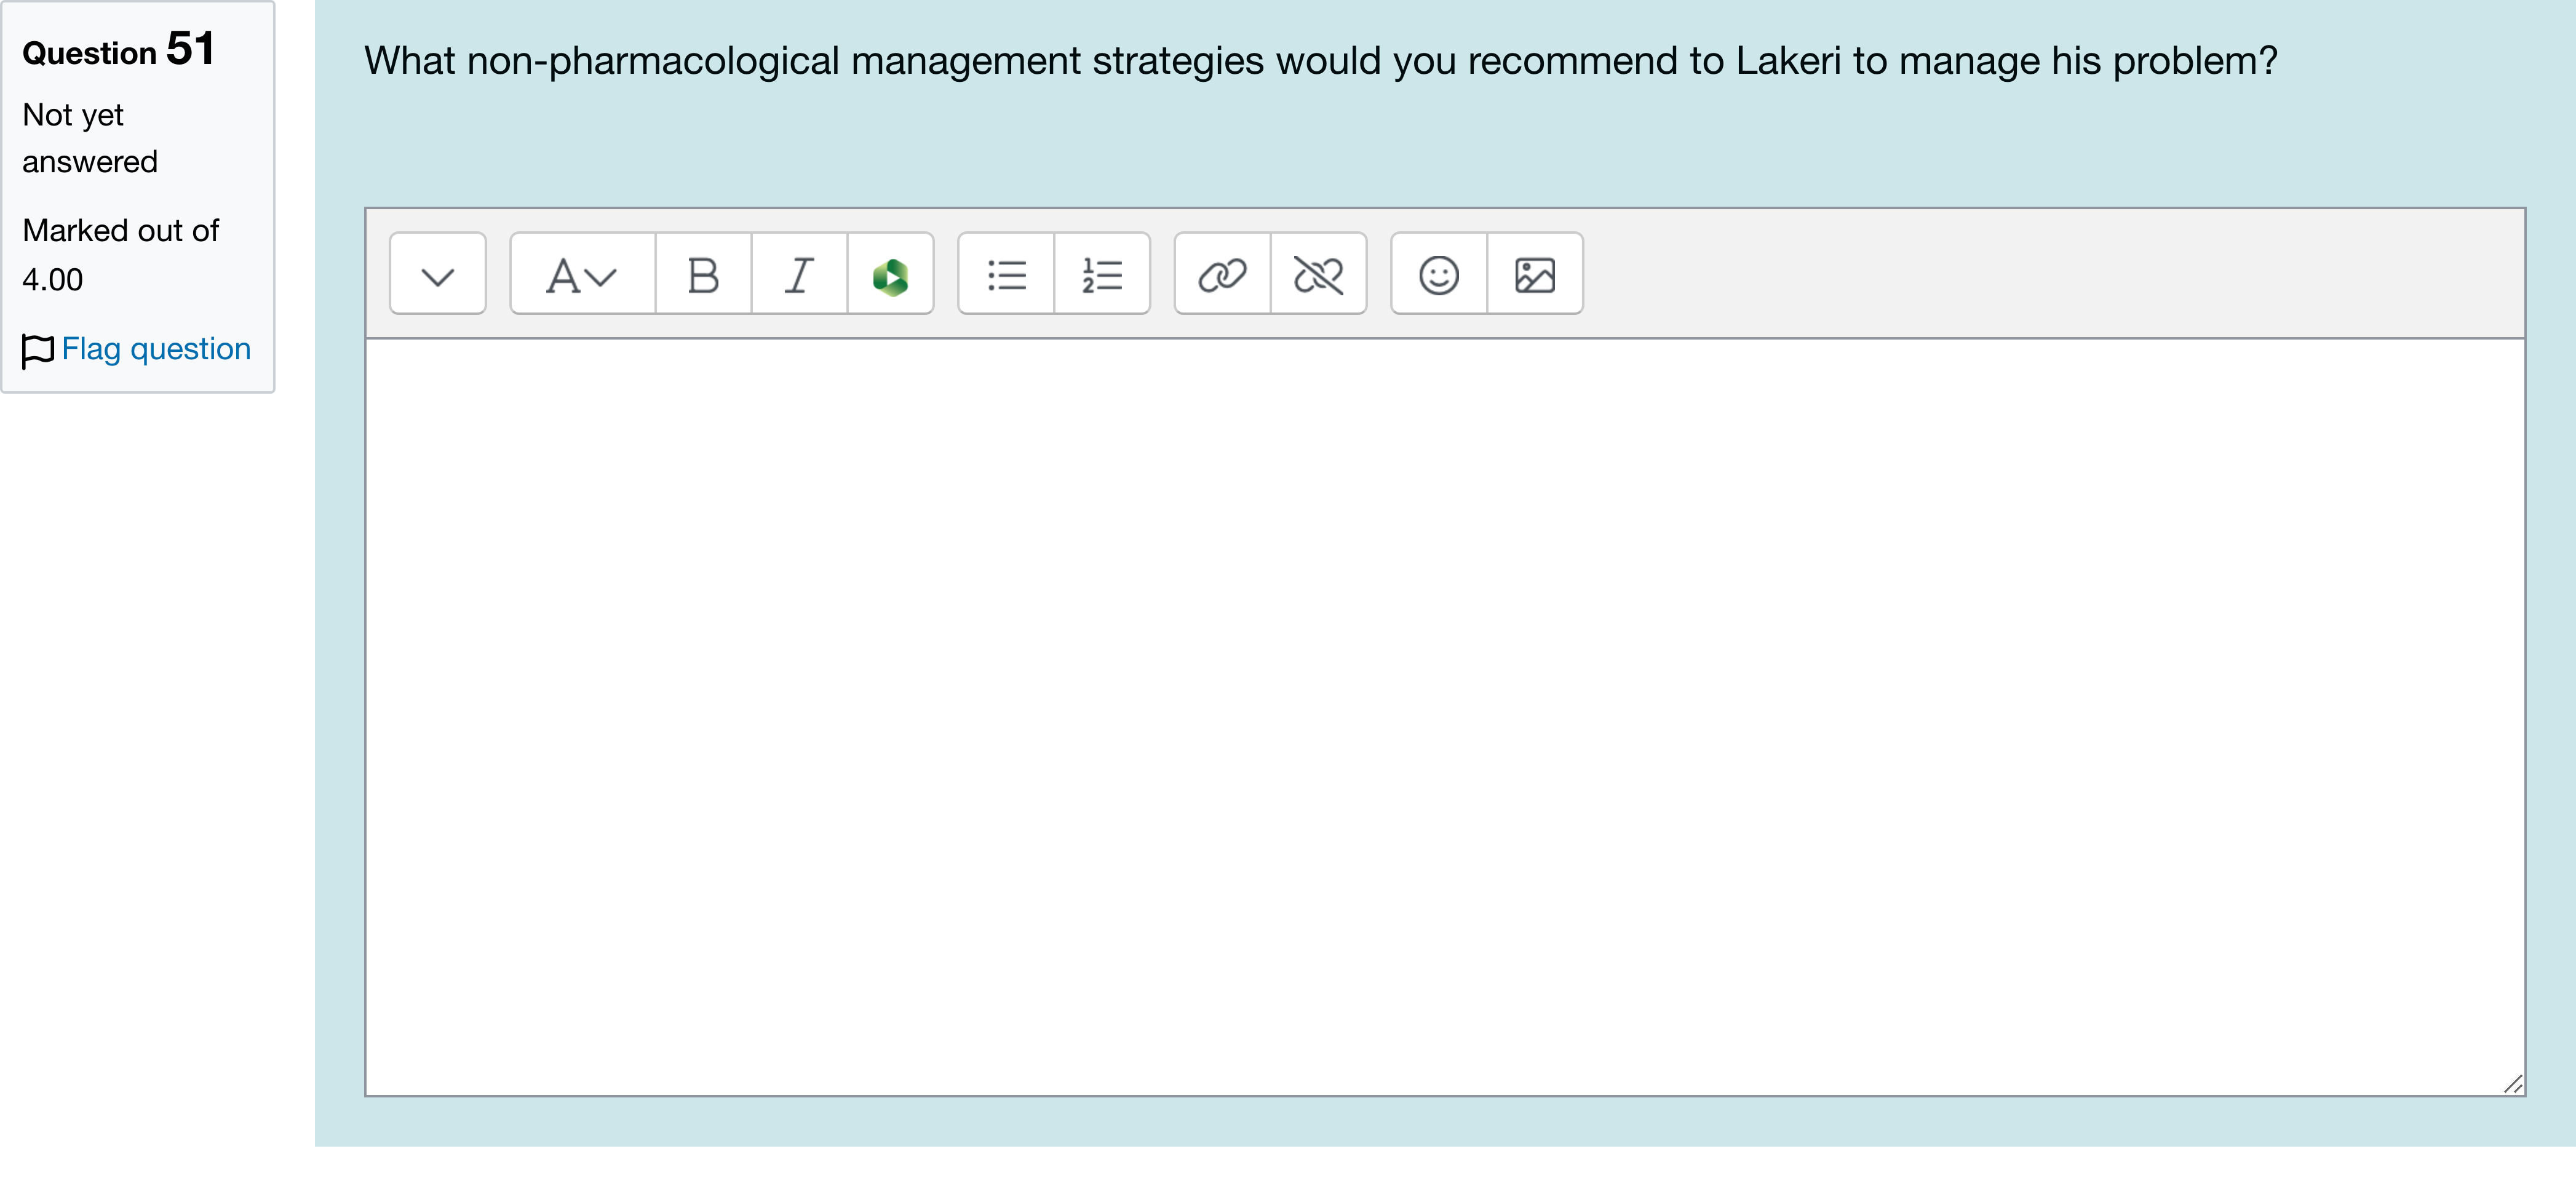Click the 'Not yet answered' status text
Image resolution: width=2576 pixels, height=1186 pixels.
[90, 138]
